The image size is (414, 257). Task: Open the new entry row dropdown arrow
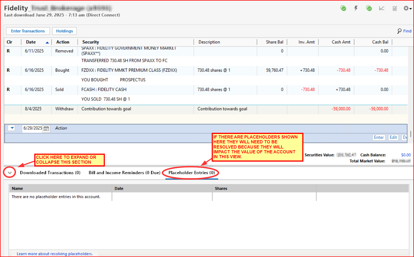12,128
